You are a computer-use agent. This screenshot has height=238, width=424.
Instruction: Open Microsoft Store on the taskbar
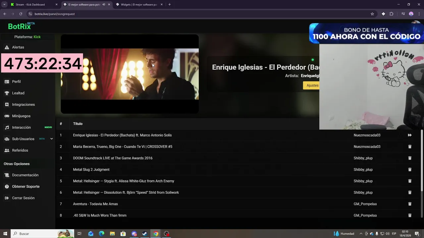(x=123, y=234)
